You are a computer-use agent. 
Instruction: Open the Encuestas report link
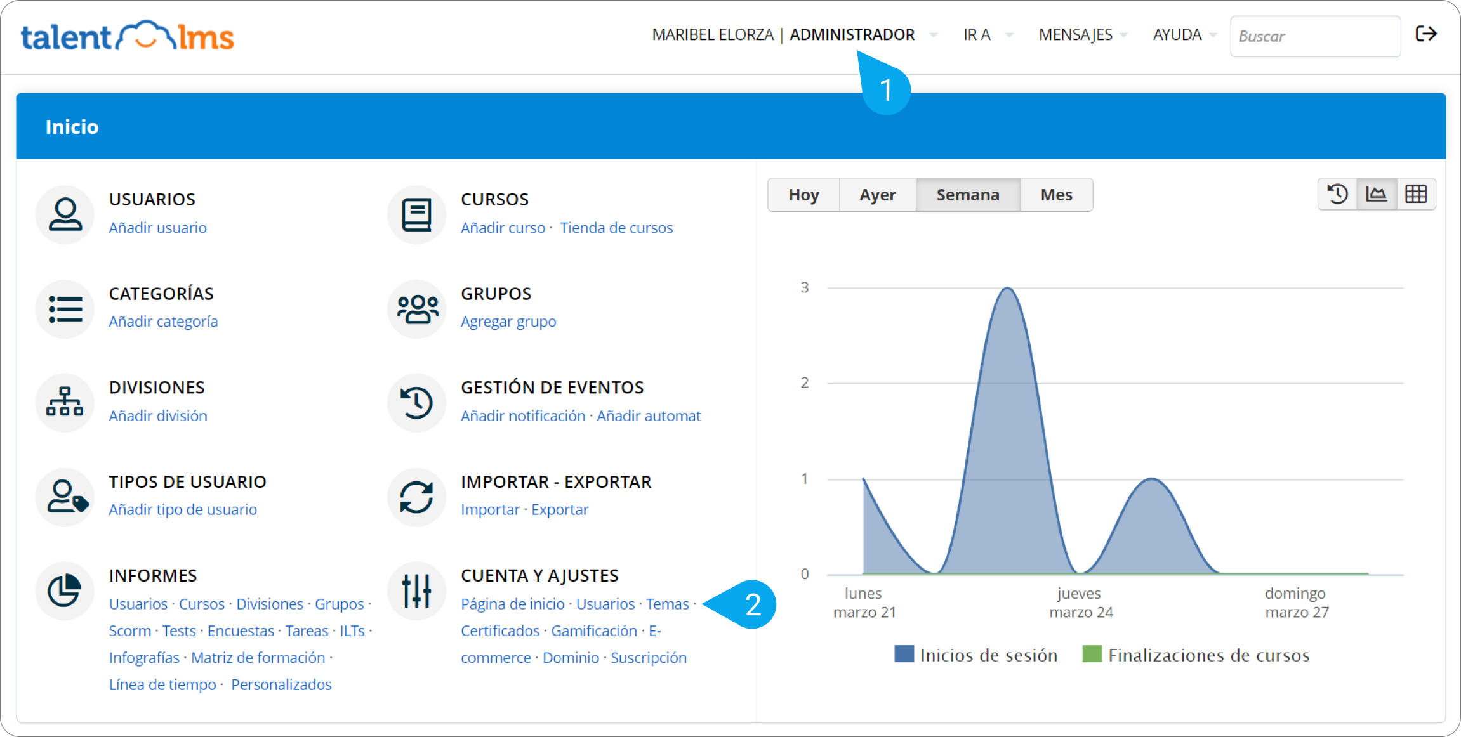pos(241,631)
